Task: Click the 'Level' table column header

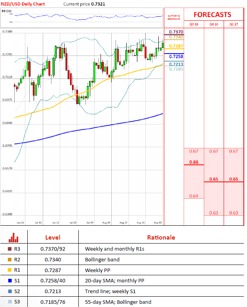Action: (x=53, y=238)
